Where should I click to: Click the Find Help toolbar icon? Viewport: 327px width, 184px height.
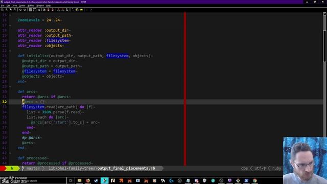[x=91, y=10]
